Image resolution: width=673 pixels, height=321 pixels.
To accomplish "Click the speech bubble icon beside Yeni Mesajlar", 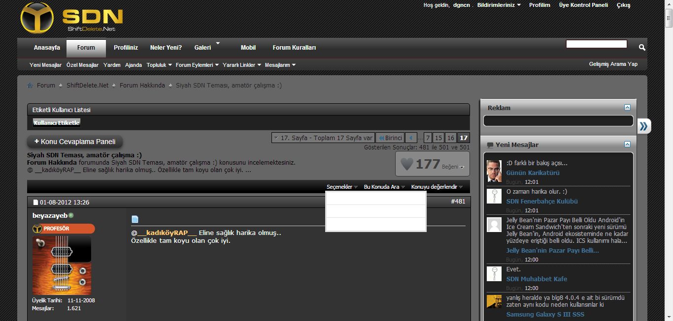I will pos(490,145).
